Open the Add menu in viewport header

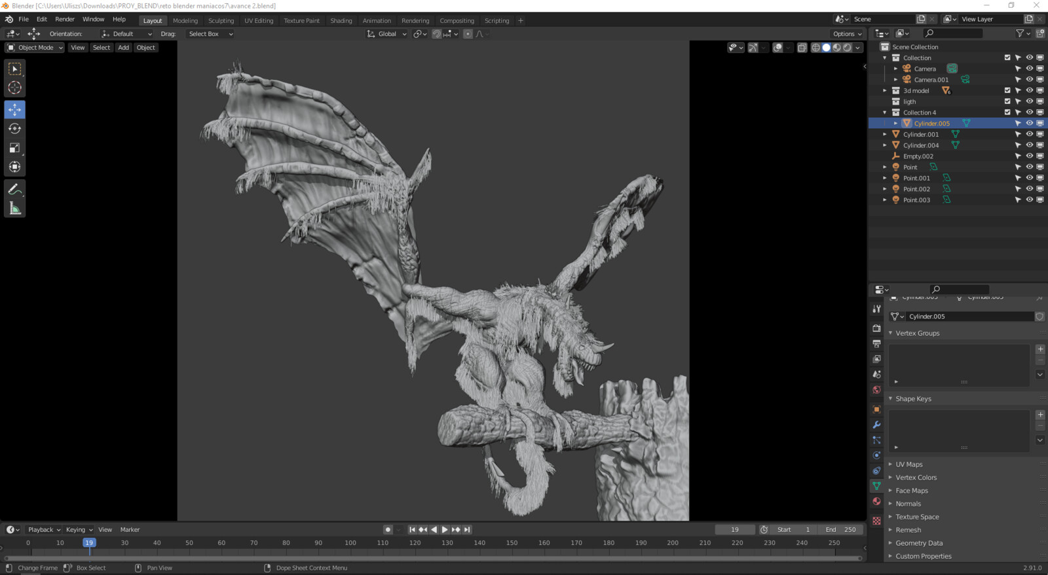[x=123, y=48]
